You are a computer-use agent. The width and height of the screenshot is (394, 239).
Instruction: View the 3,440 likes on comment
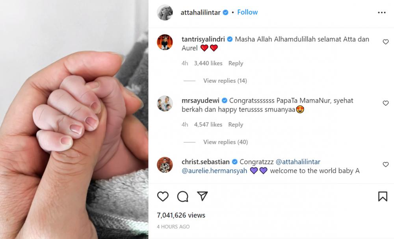[208, 63]
